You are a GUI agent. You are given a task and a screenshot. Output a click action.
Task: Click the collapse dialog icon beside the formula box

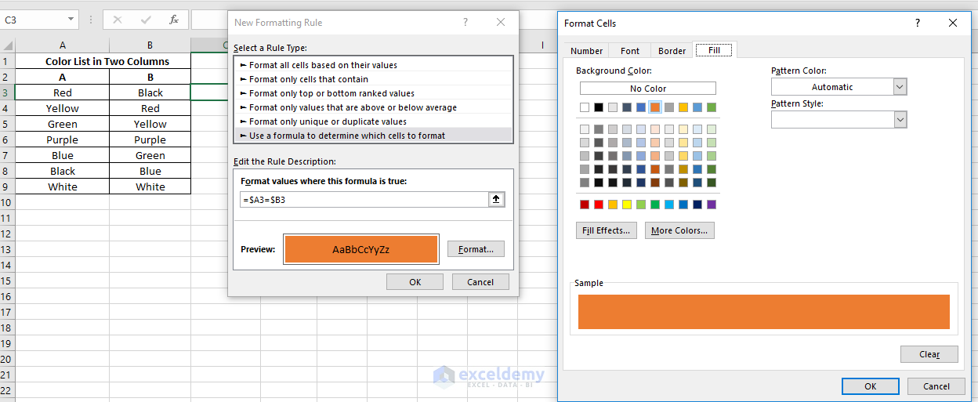click(496, 200)
